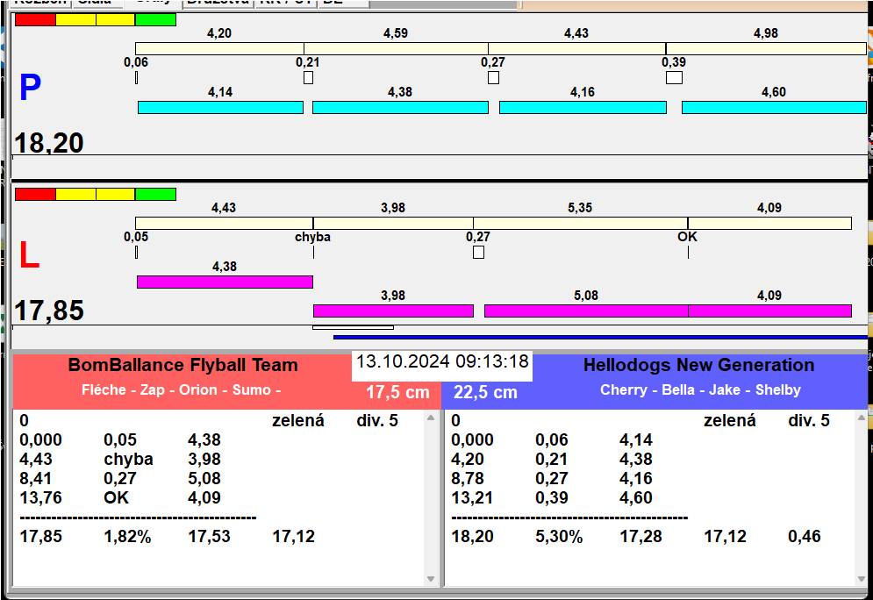
Task: Select the magenta 3,98 run bar
Action: 393,311
